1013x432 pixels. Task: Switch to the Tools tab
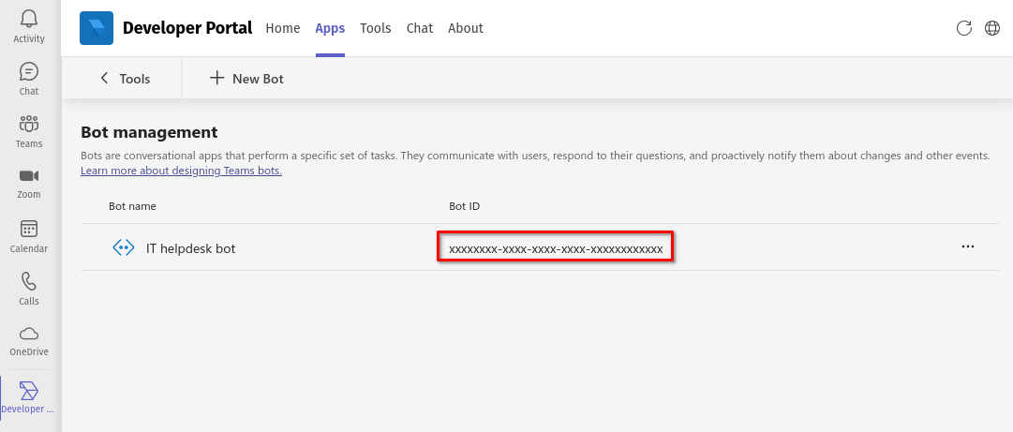click(376, 28)
